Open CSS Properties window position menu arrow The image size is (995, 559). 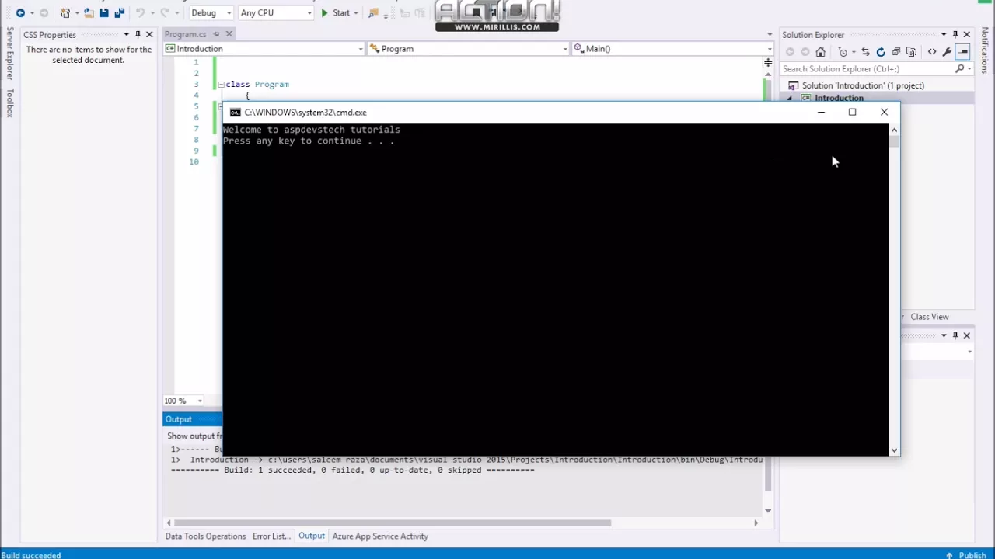126,35
